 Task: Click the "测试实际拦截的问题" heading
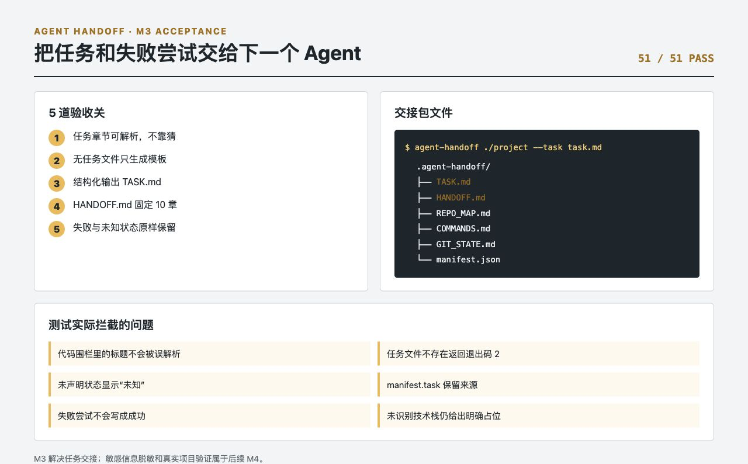coord(101,326)
